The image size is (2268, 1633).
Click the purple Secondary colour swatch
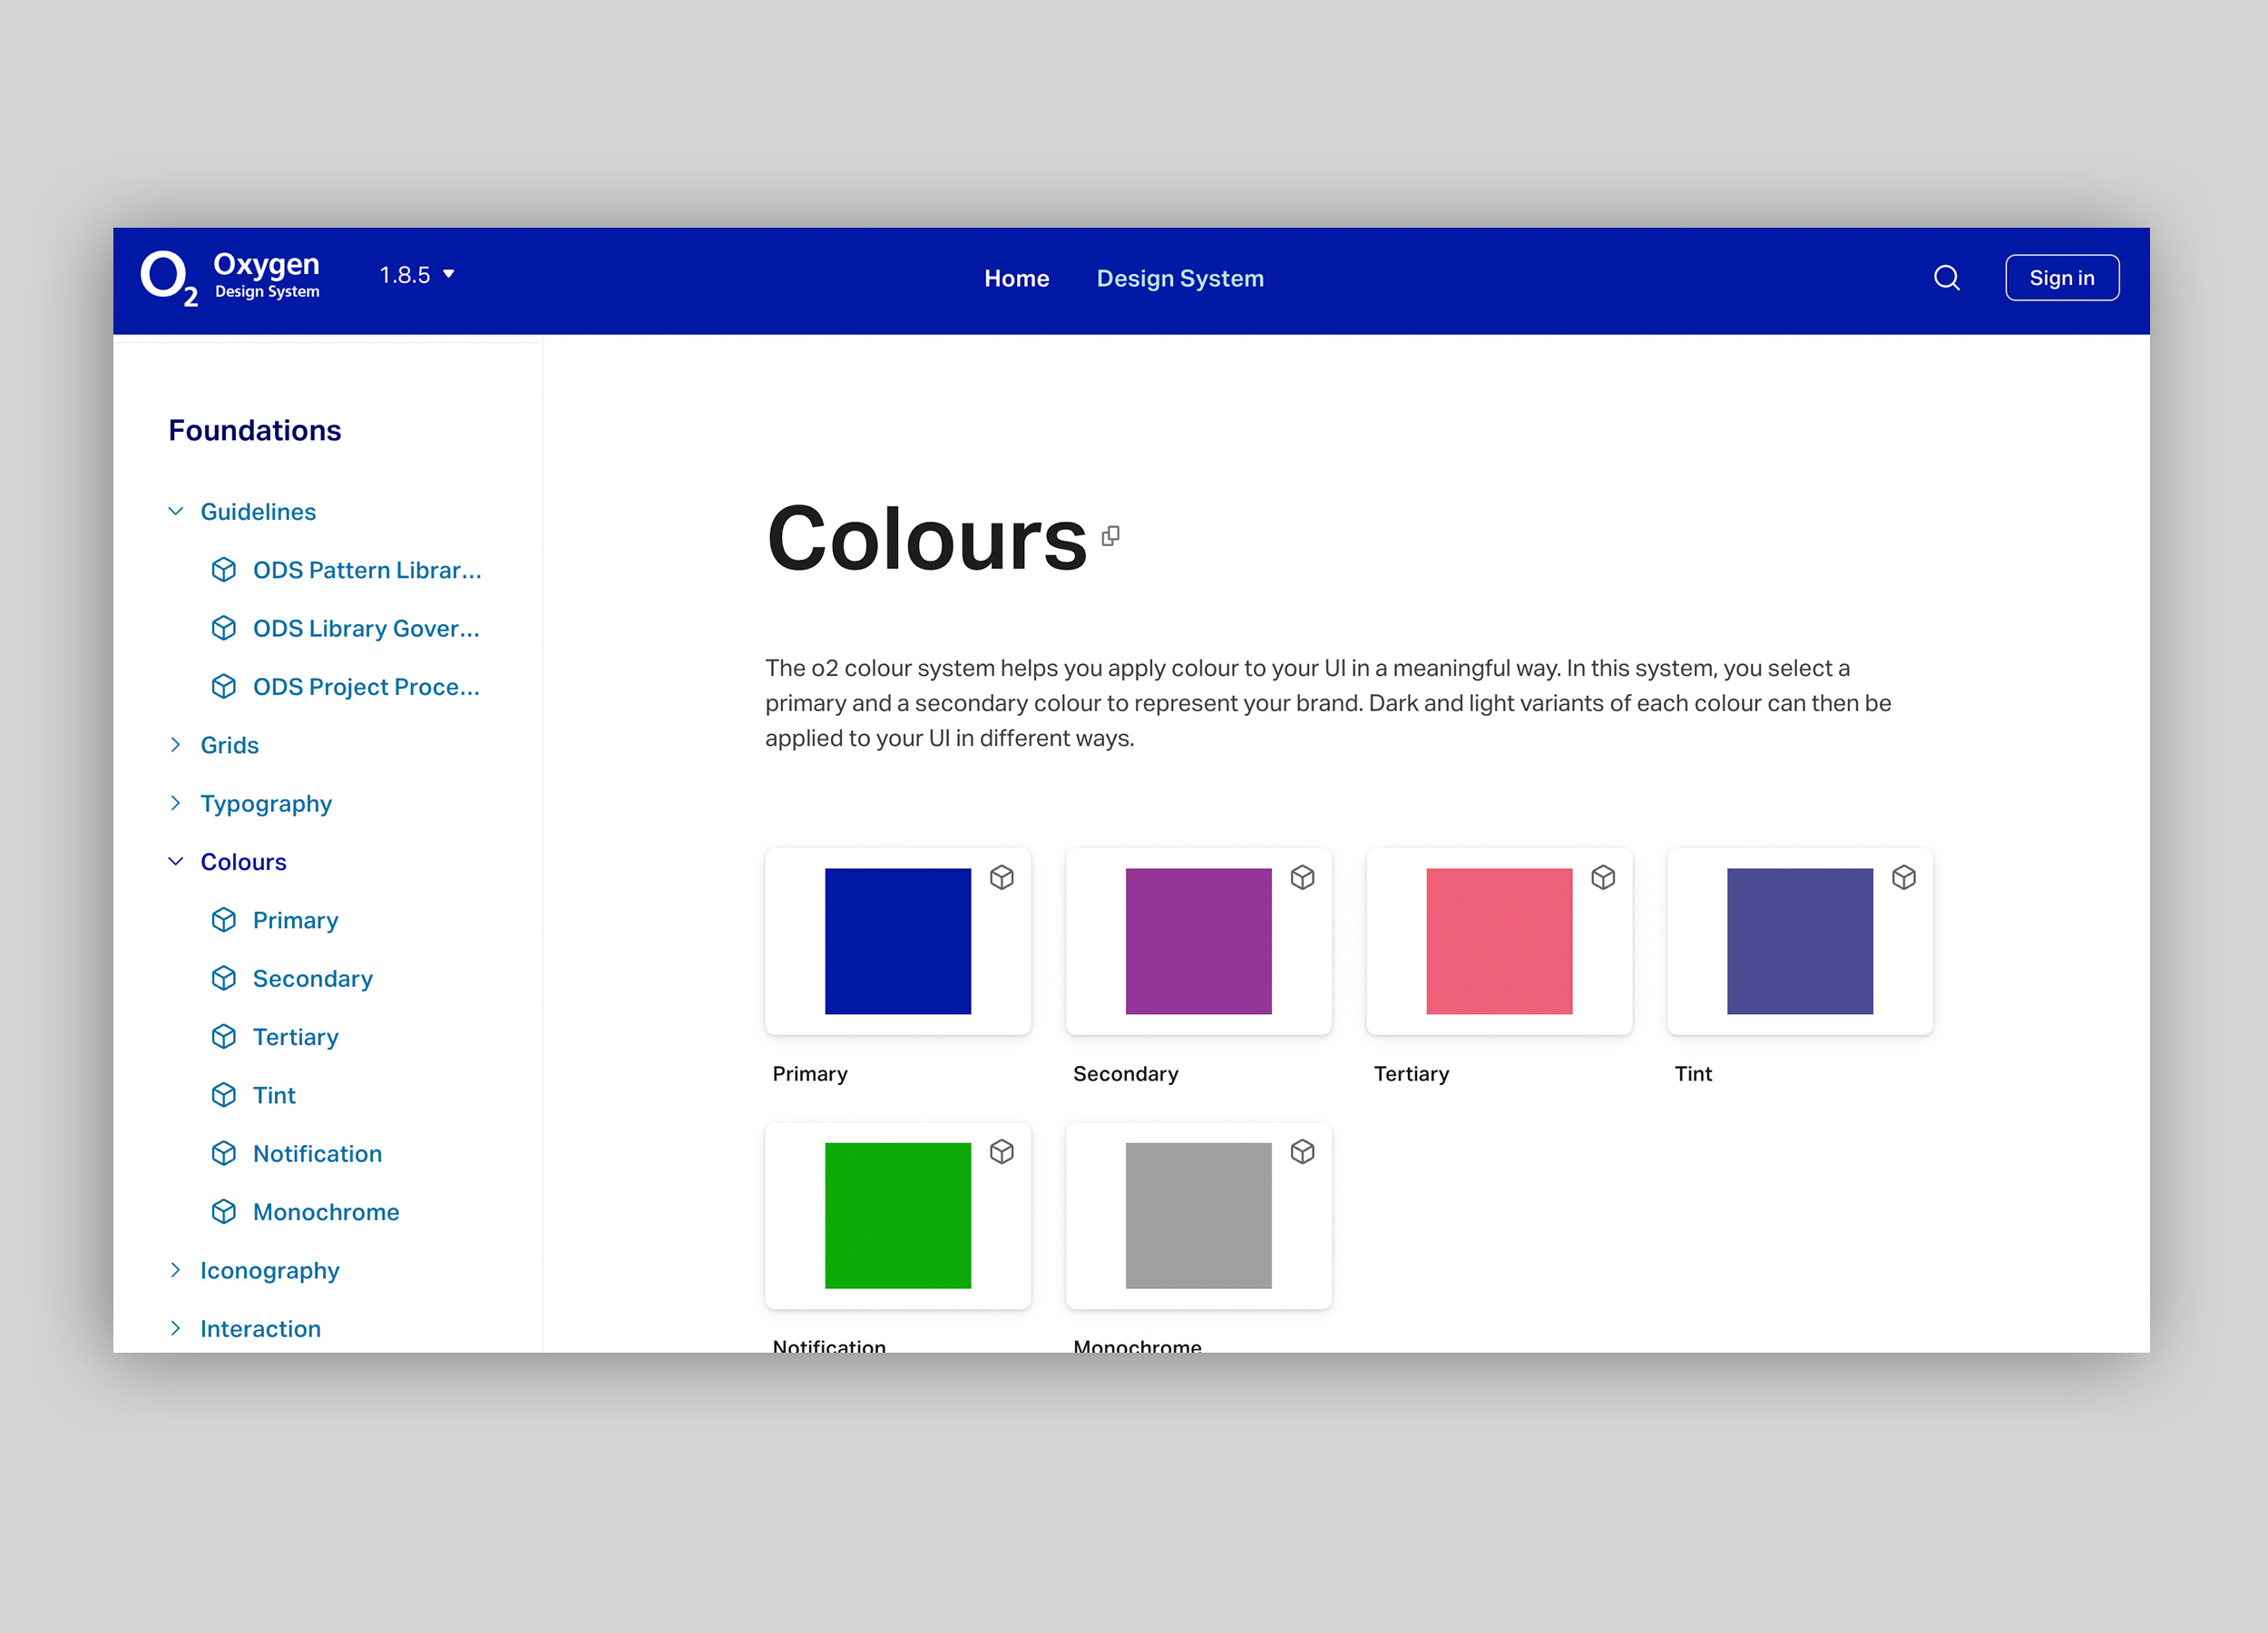click(1198, 941)
